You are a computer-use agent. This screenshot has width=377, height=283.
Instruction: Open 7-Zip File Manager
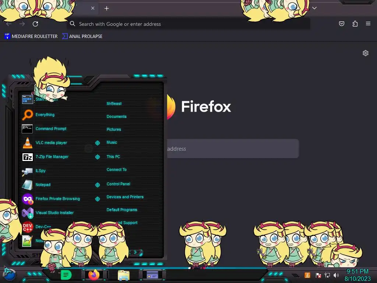click(x=45, y=157)
